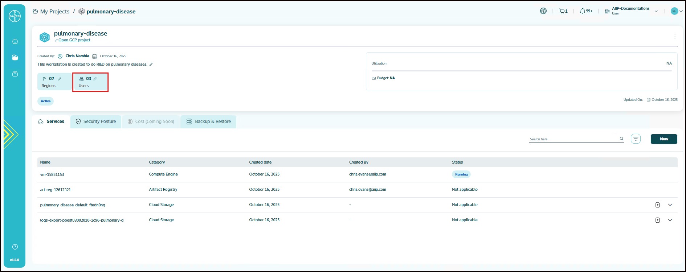Image resolution: width=686 pixels, height=272 pixels.
Task: Click the edit pencil next to Regions
Action: 60,79
